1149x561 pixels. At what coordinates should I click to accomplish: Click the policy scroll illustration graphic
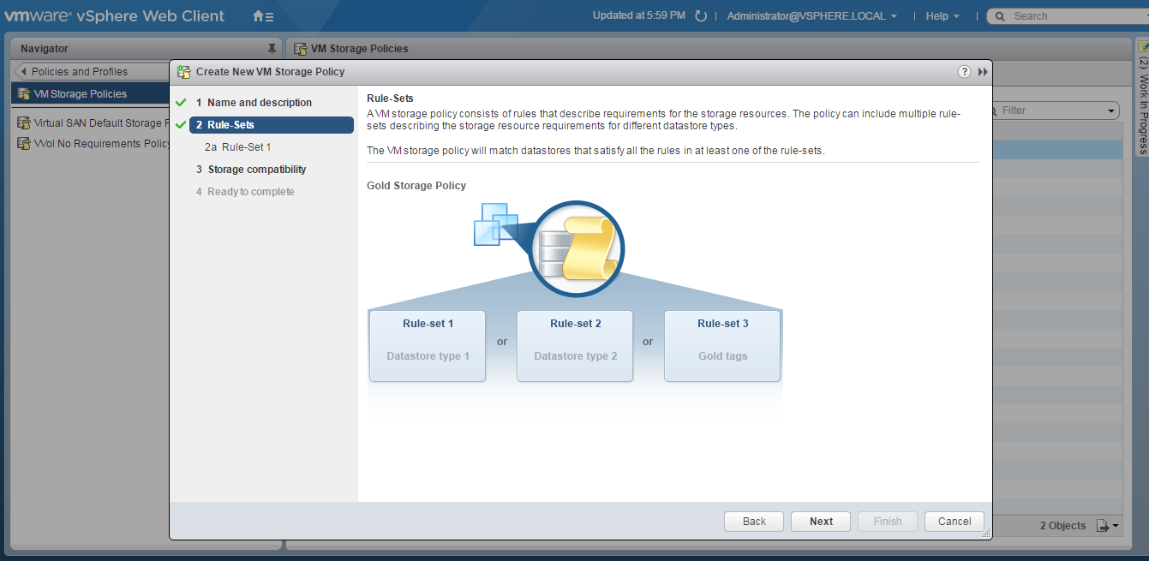coord(578,248)
